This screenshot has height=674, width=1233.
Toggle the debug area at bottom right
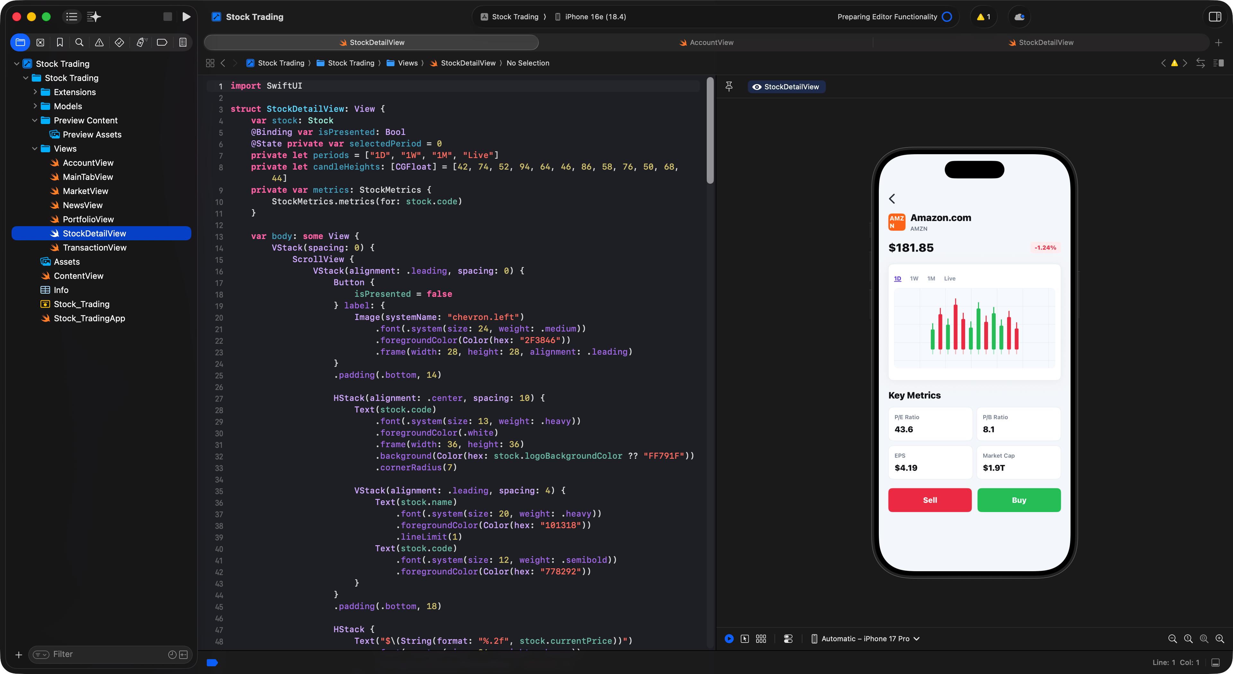(1215, 662)
